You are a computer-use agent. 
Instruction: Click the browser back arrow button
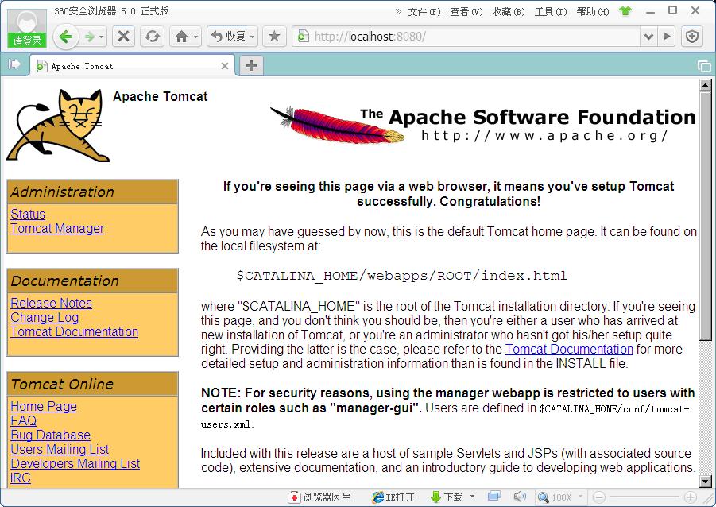tap(66, 37)
